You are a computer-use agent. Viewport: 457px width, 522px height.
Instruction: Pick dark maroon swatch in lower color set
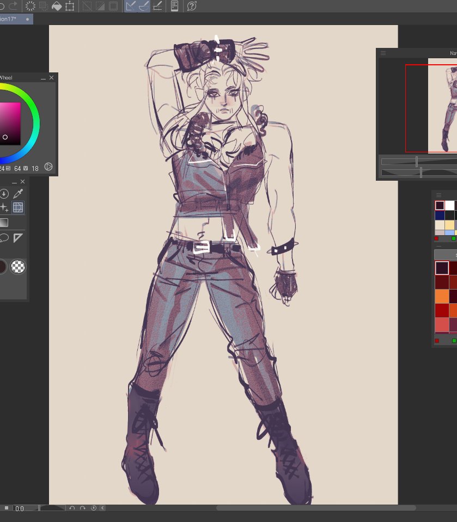pos(442,283)
